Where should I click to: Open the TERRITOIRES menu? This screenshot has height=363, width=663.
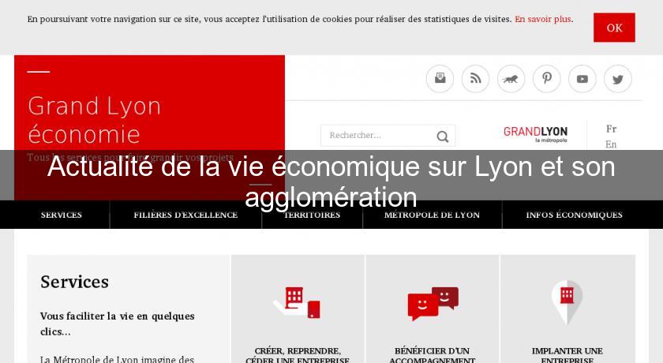click(x=312, y=215)
